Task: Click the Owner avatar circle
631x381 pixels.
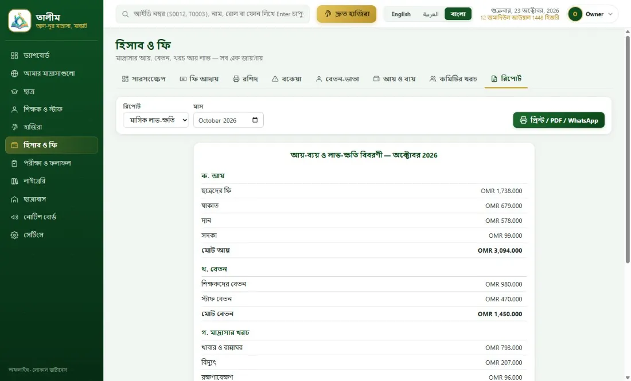Action: point(575,14)
